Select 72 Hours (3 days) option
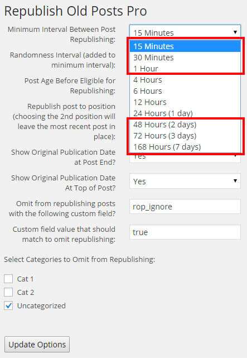Viewport: 247px width, 358px height. 185,136
